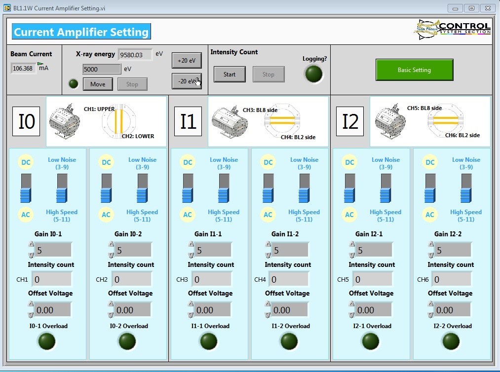Increase I2-1 Offset Voltage with up arrow

[x=351, y=304]
